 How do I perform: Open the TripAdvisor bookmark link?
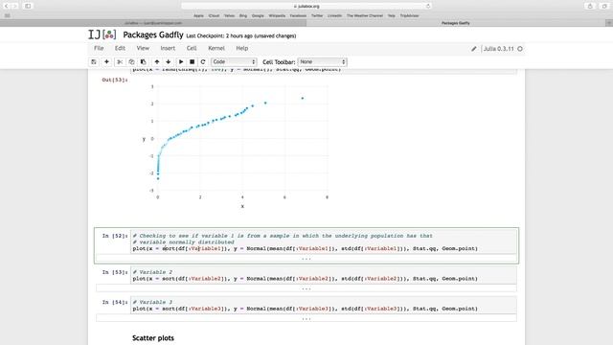click(x=409, y=15)
